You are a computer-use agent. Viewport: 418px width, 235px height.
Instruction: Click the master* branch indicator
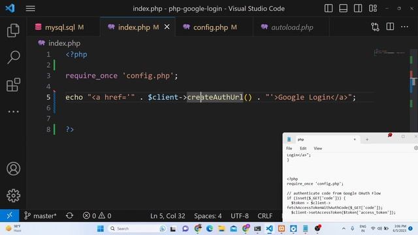coord(40,215)
